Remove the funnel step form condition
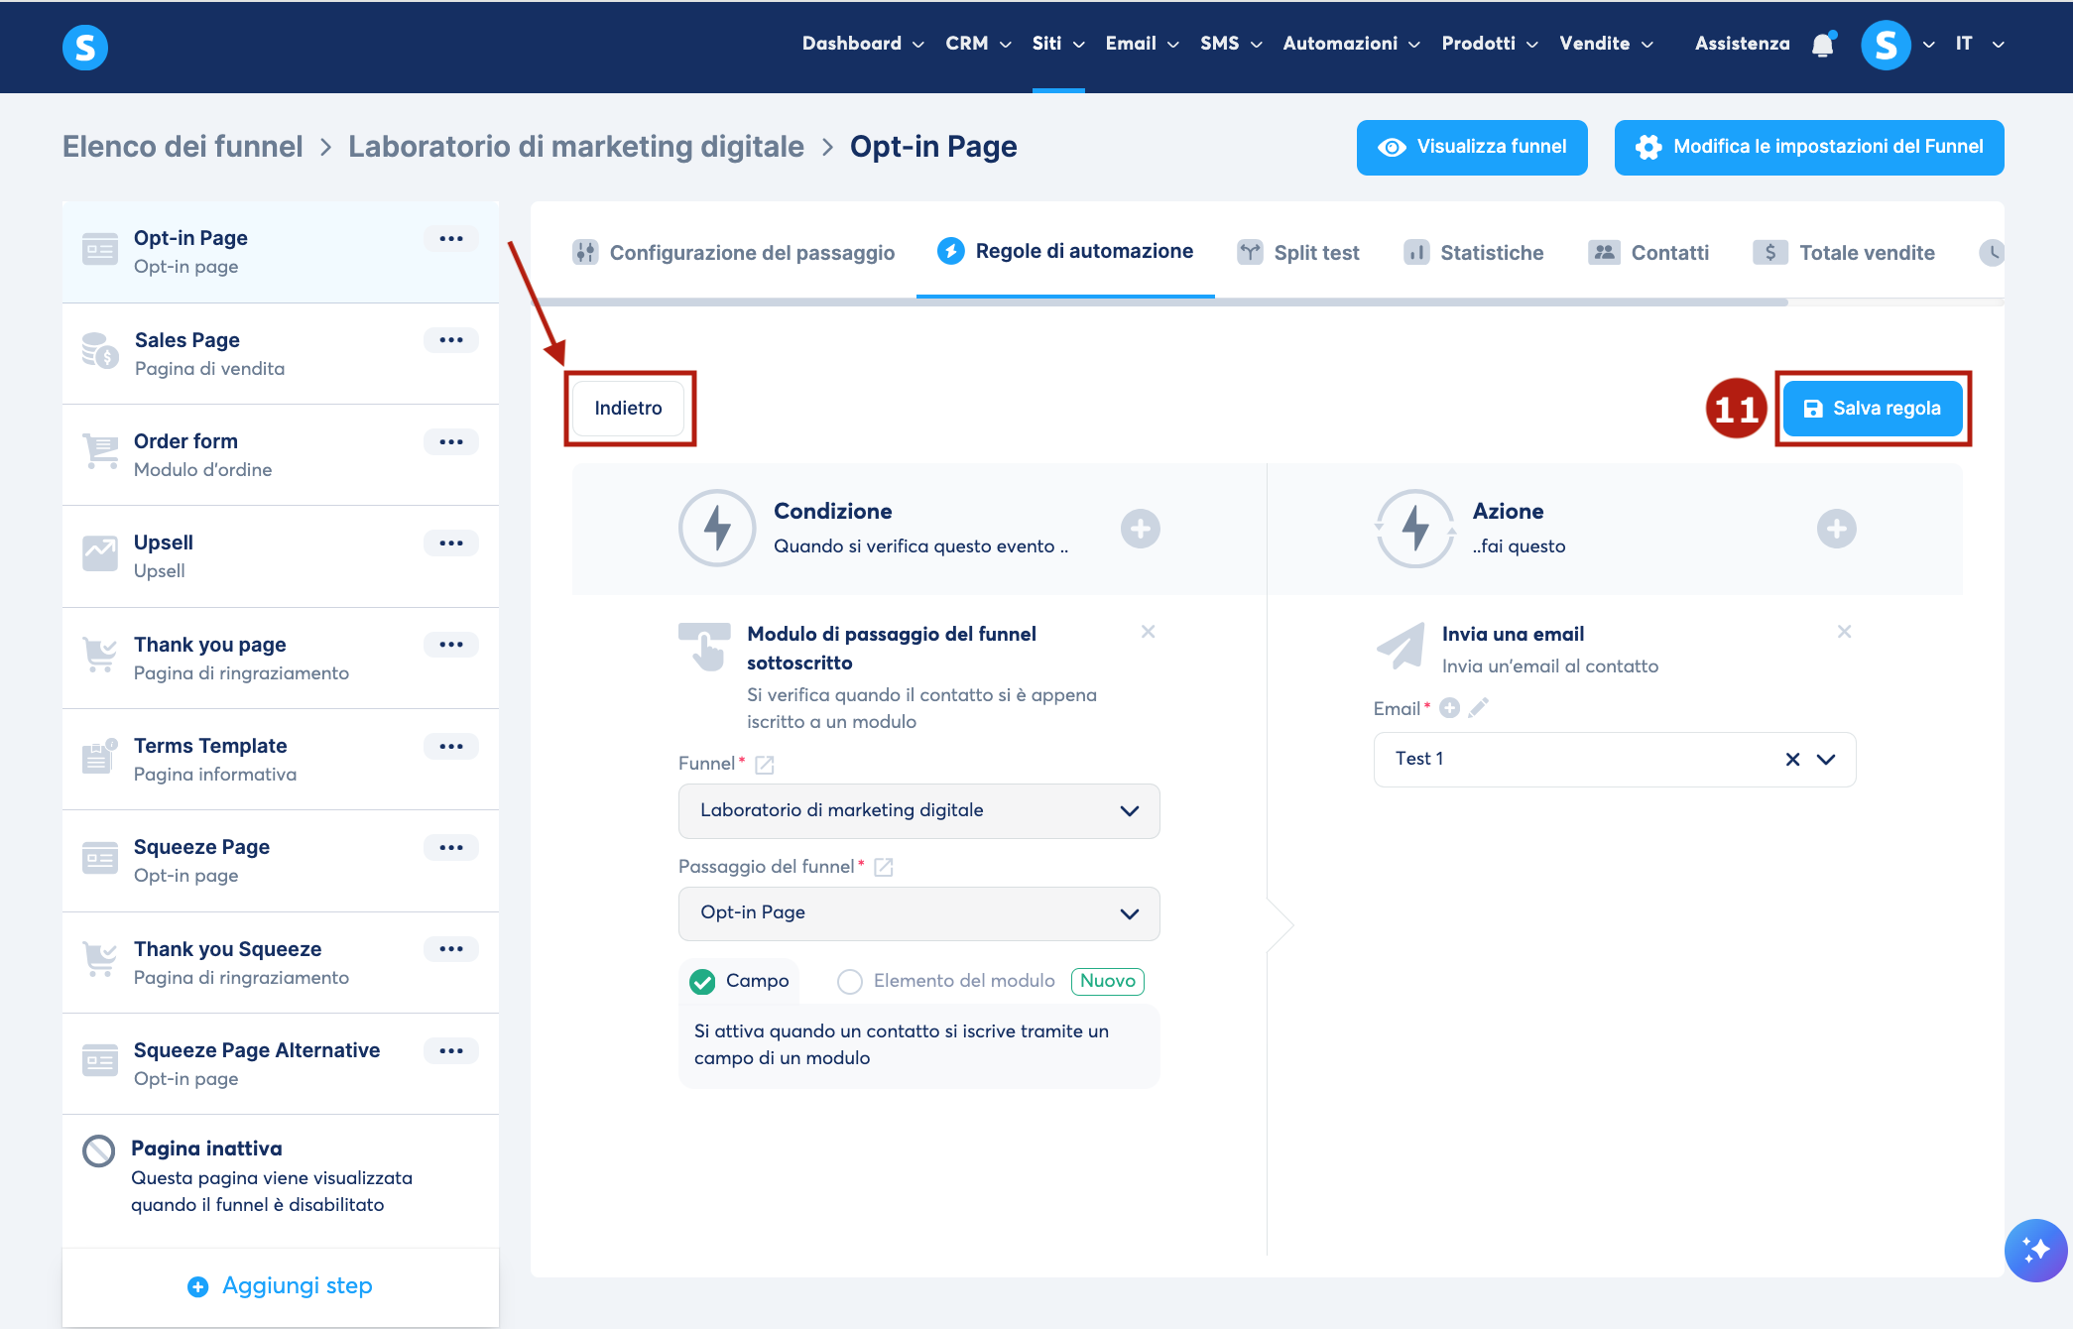2073x1329 pixels. [1148, 632]
